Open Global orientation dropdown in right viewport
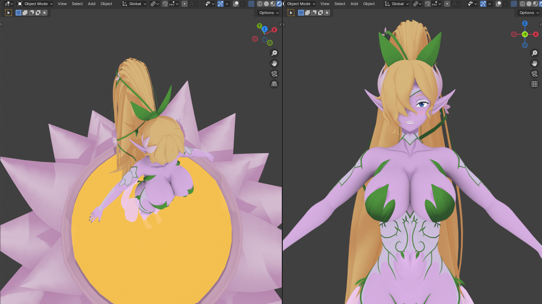The height and width of the screenshot is (304, 542). pyautogui.click(x=397, y=4)
